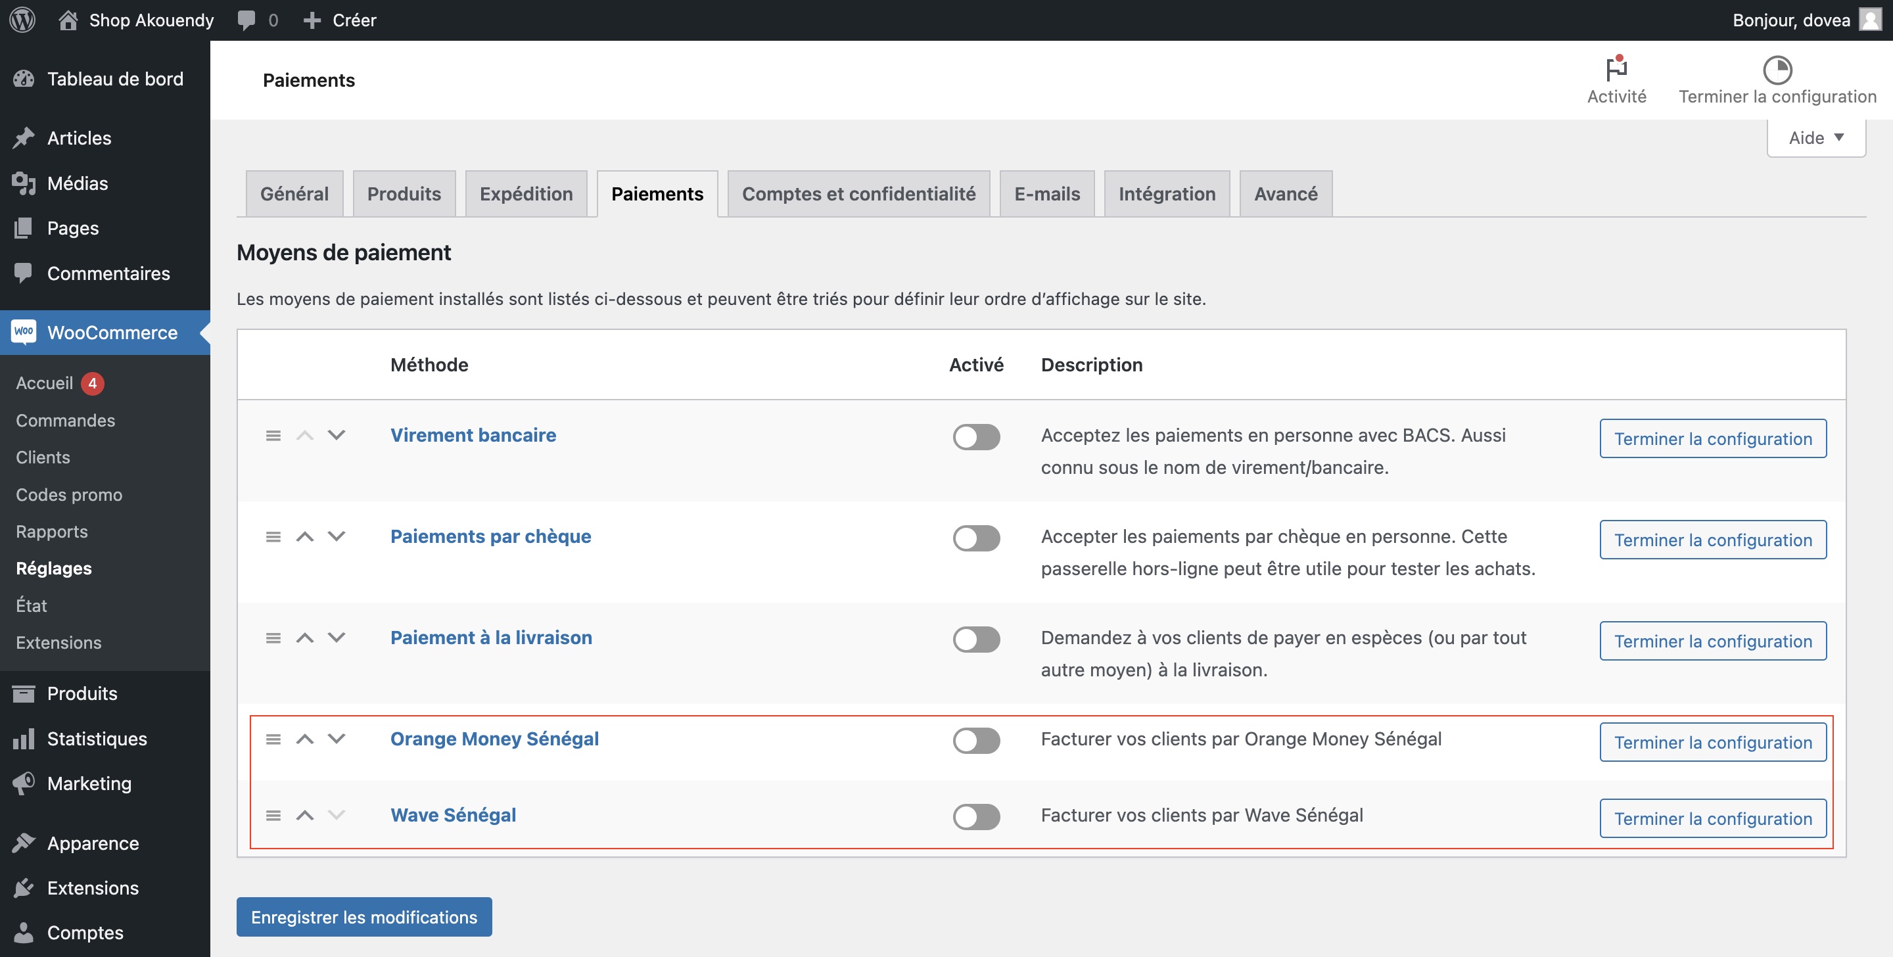Click Terminer la configuration for Wave Sénégal
Screen dimensions: 1893x957
point(1712,818)
